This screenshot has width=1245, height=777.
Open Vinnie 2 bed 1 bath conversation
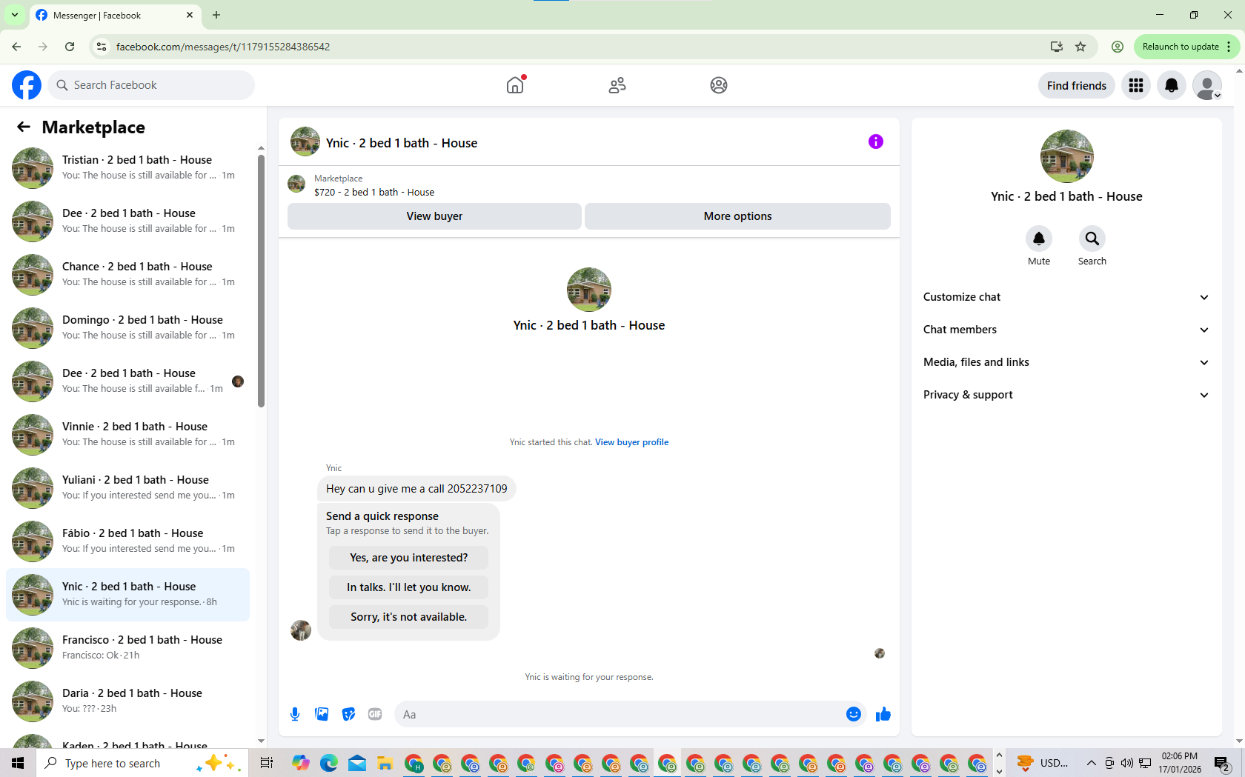click(127, 434)
